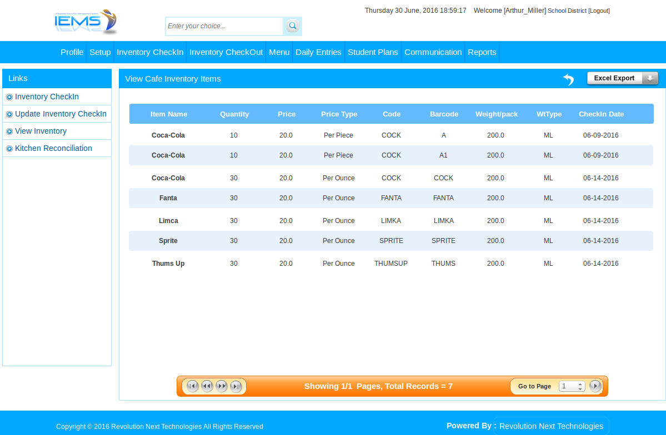Open the Daily Entries menu
666x435 pixels.
[x=318, y=52]
